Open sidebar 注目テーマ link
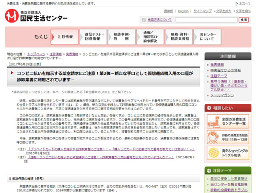 pos(219,76)
